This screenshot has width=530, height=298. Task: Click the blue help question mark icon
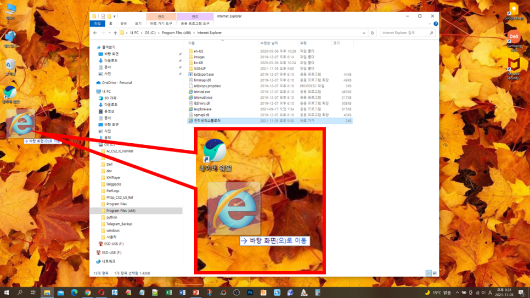pos(436,24)
